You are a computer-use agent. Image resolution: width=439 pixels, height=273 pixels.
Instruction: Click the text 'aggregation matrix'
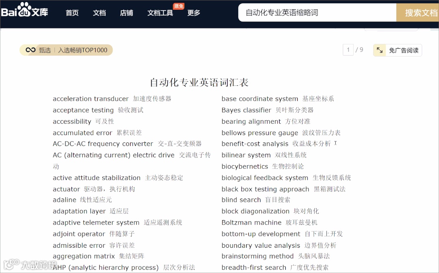84,256
